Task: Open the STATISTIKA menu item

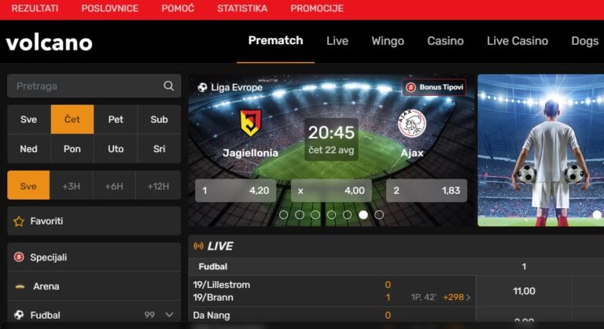Action: coord(242,9)
